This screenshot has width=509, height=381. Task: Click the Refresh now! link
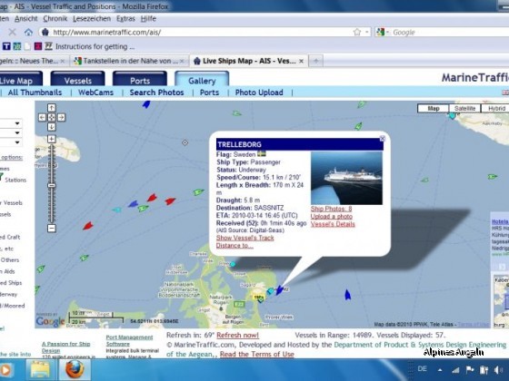237,336
